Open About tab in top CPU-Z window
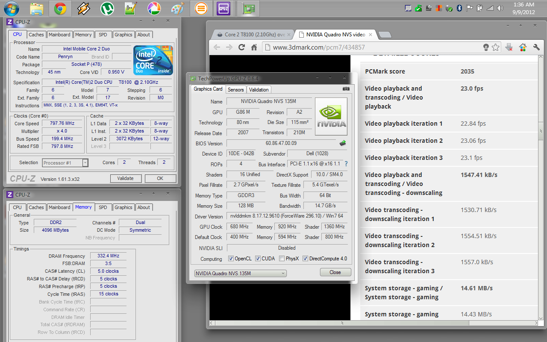 pos(144,35)
